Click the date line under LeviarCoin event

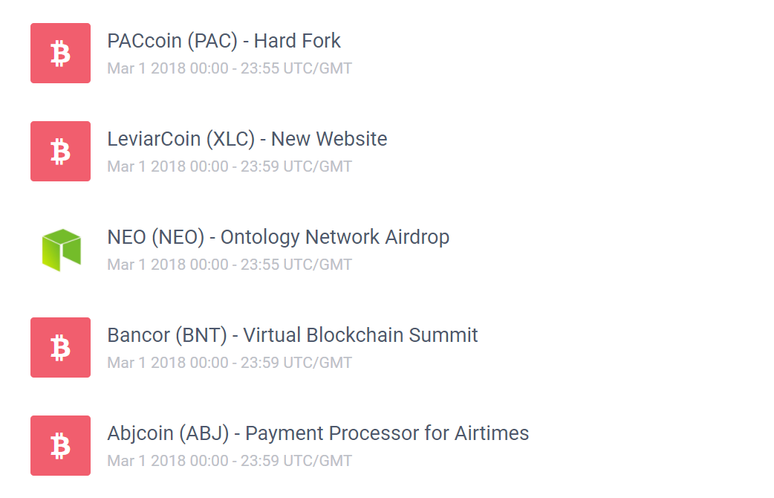click(230, 167)
